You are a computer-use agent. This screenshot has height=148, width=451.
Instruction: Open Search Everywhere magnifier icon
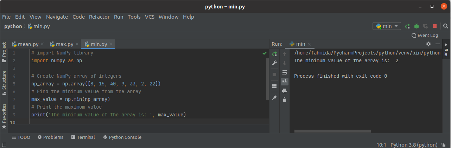coord(446,26)
